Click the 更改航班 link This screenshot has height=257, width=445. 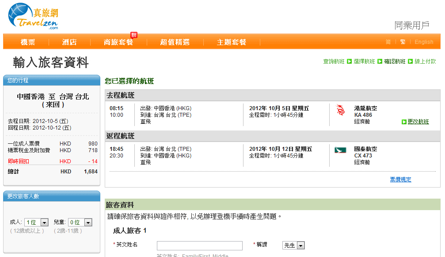click(418, 122)
